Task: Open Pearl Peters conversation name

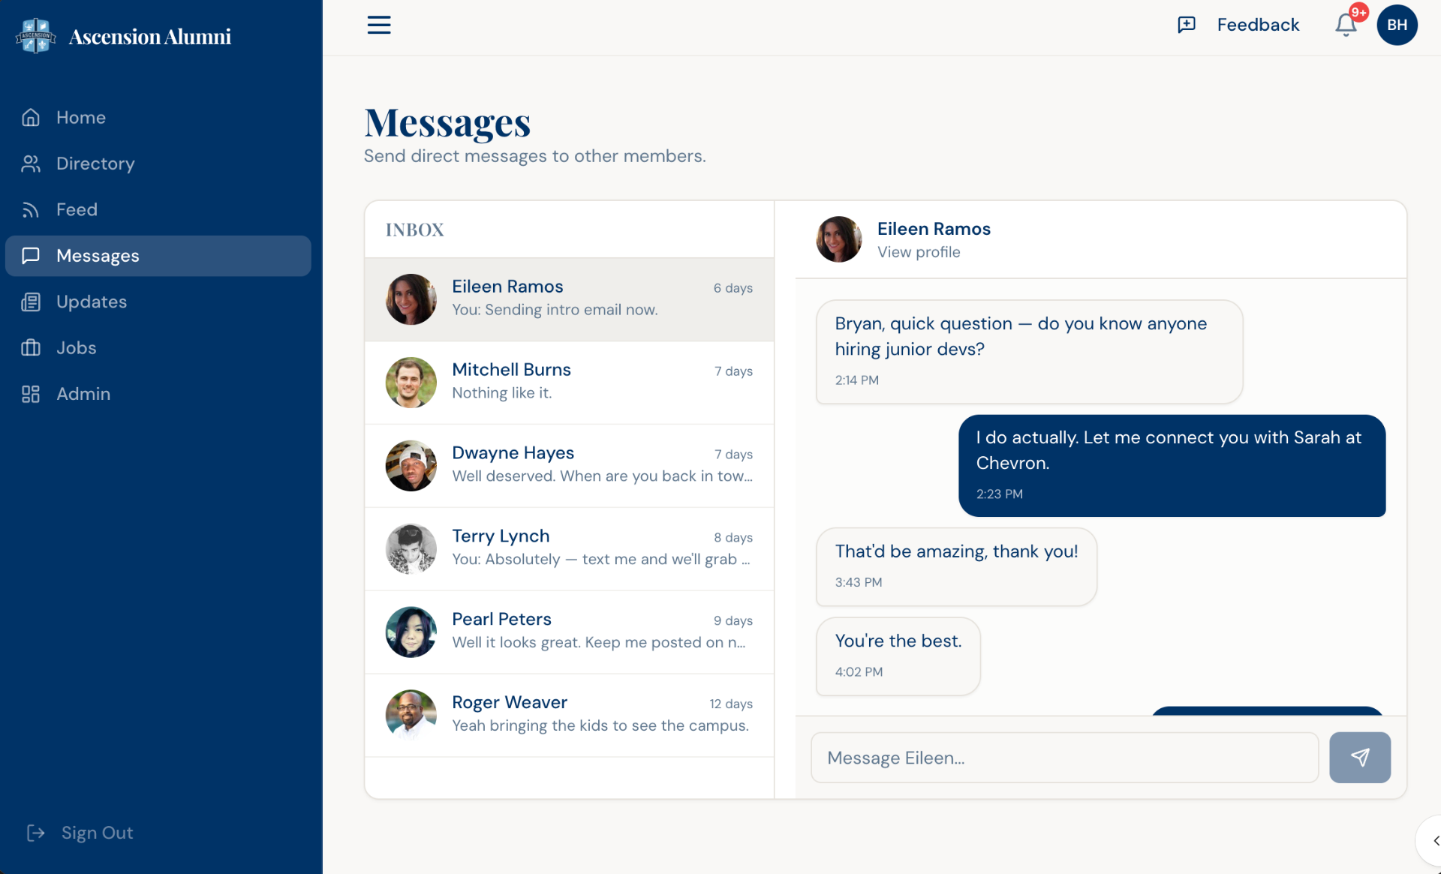Action: coord(501,620)
